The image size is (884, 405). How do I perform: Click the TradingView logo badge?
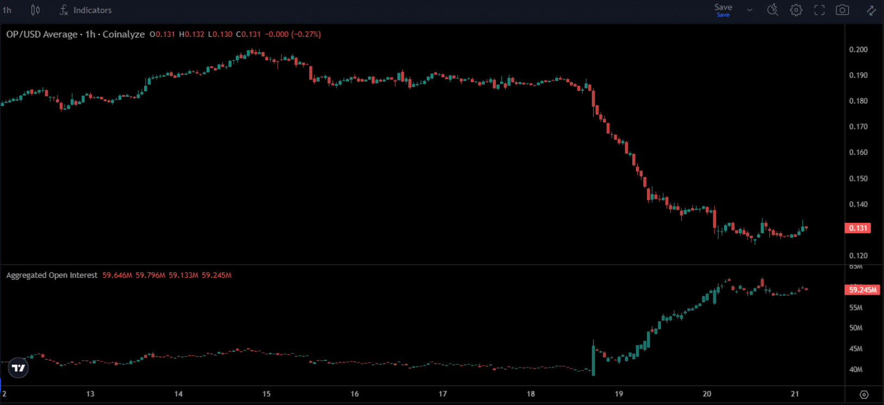click(18, 368)
